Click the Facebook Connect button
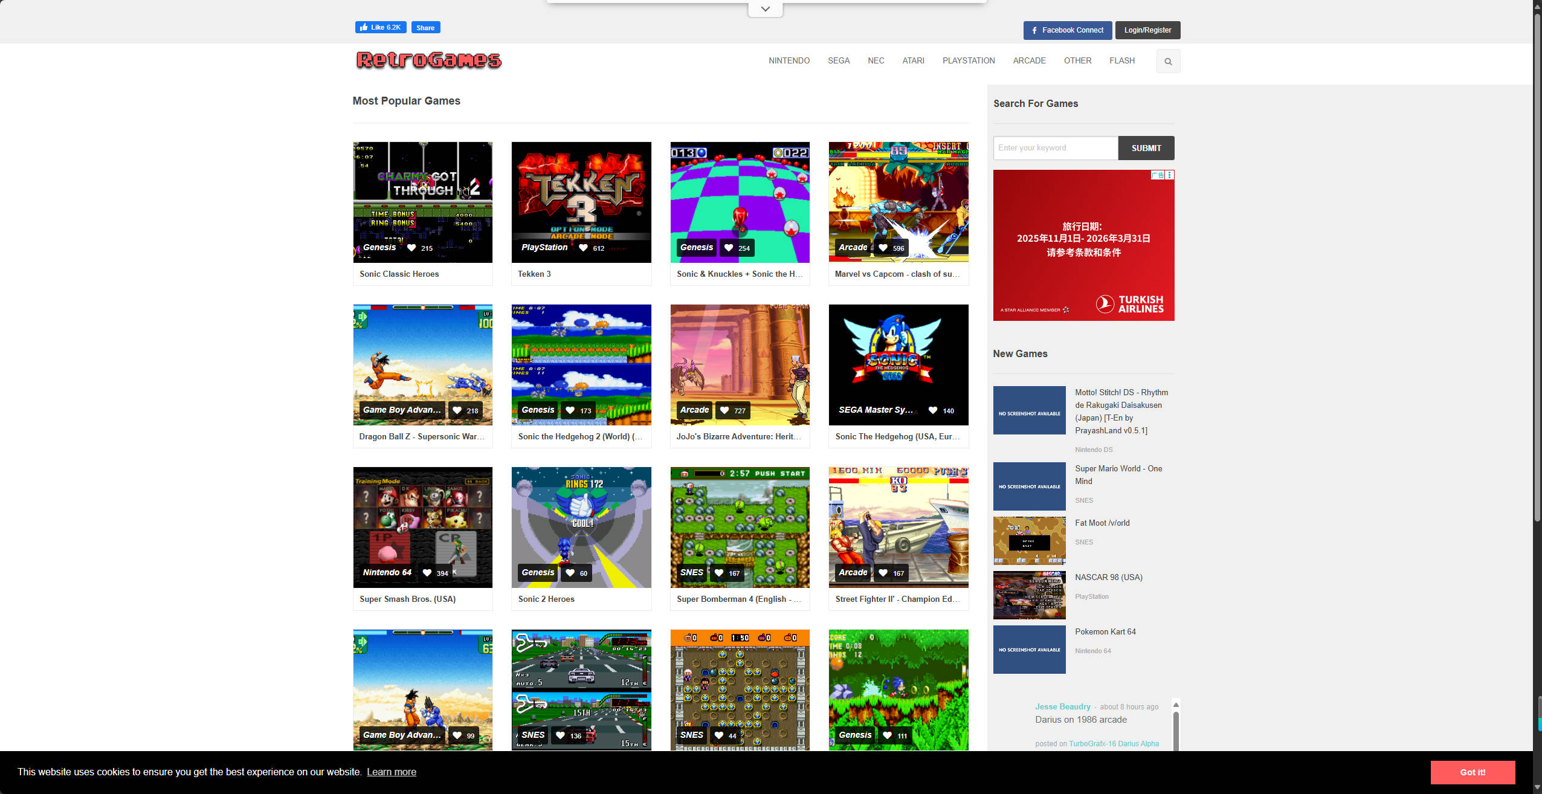The width and height of the screenshot is (1542, 794). click(1067, 30)
